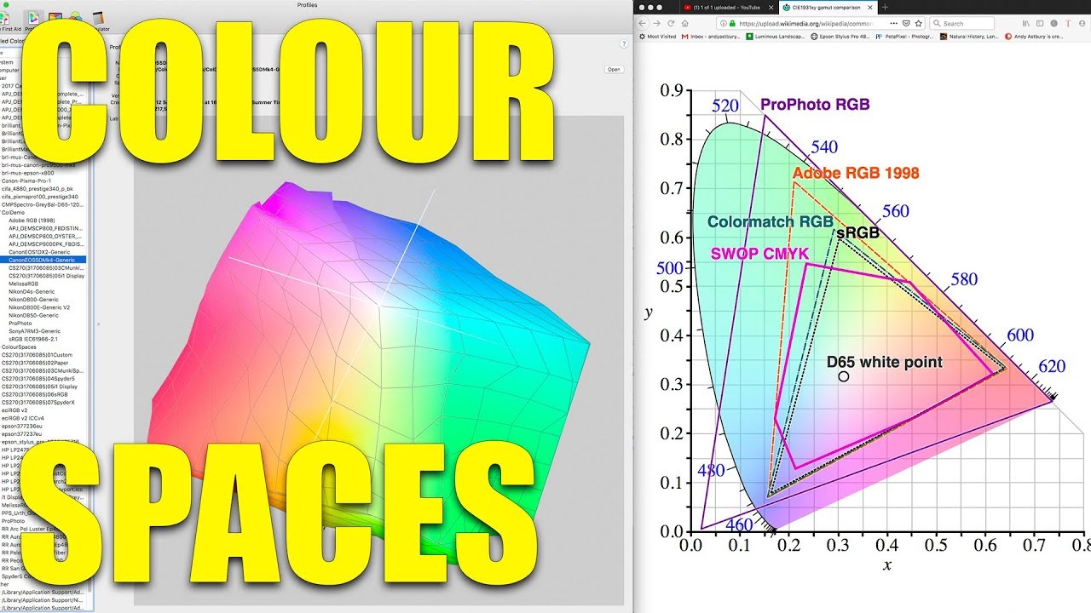Image resolution: width=1091 pixels, height=613 pixels.
Task: Open the Epson Stylus Pro 48 bookmark
Action: click(840, 37)
